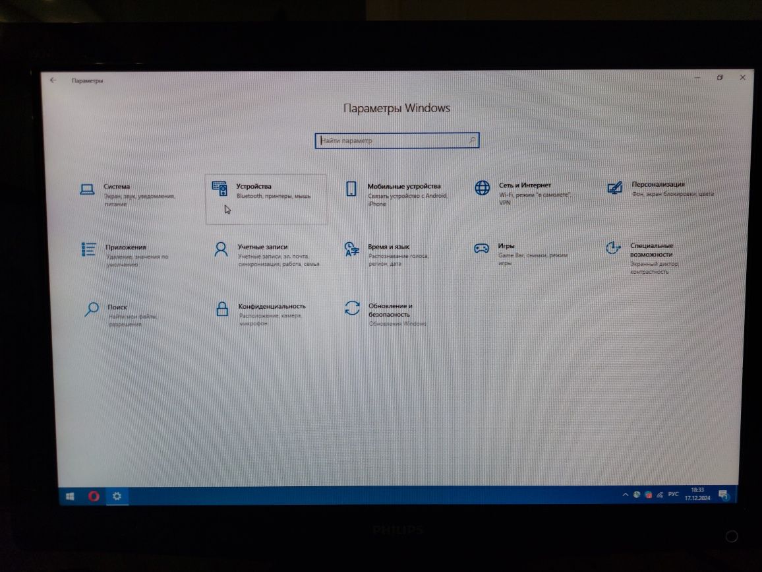This screenshot has height=572, width=762.
Task: Click the 'Конфиденциальность' title text
Action: point(272,306)
